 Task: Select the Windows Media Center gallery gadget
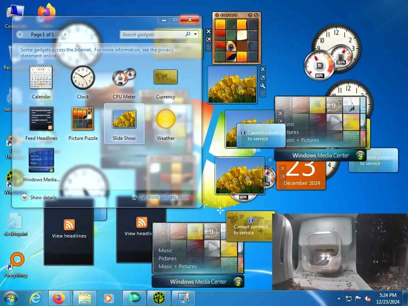41,165
